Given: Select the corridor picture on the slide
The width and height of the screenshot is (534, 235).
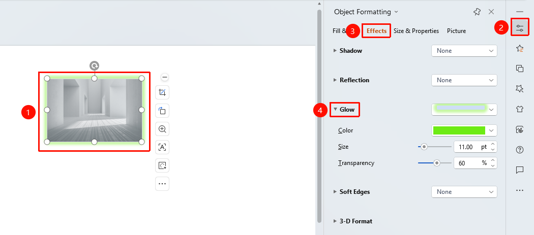Looking at the screenshot, I should click(94, 110).
